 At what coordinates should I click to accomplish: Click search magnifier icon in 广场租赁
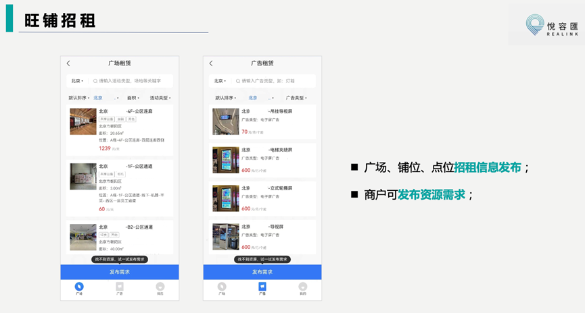(x=95, y=81)
